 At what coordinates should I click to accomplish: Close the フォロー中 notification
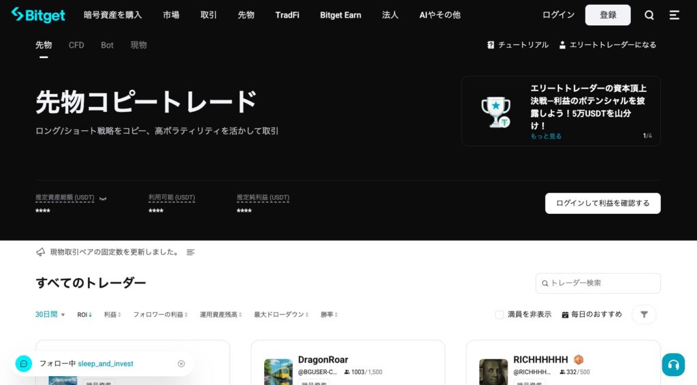(x=181, y=364)
